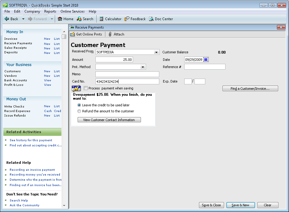289x212 pixels.
Task: Open the Calculator tool icon
Action: click(x=101, y=19)
